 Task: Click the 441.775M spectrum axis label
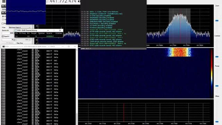[x=186, y=45]
